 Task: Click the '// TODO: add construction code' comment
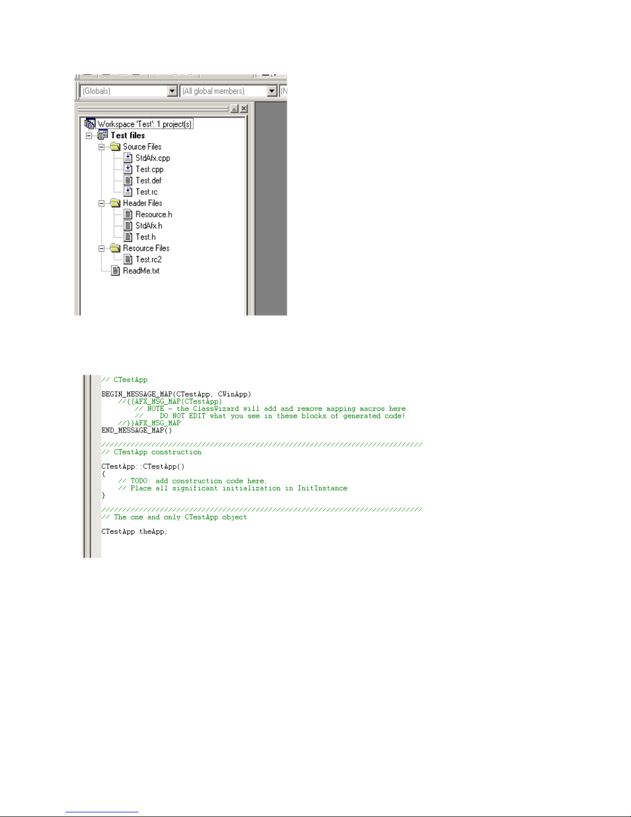coord(193,481)
